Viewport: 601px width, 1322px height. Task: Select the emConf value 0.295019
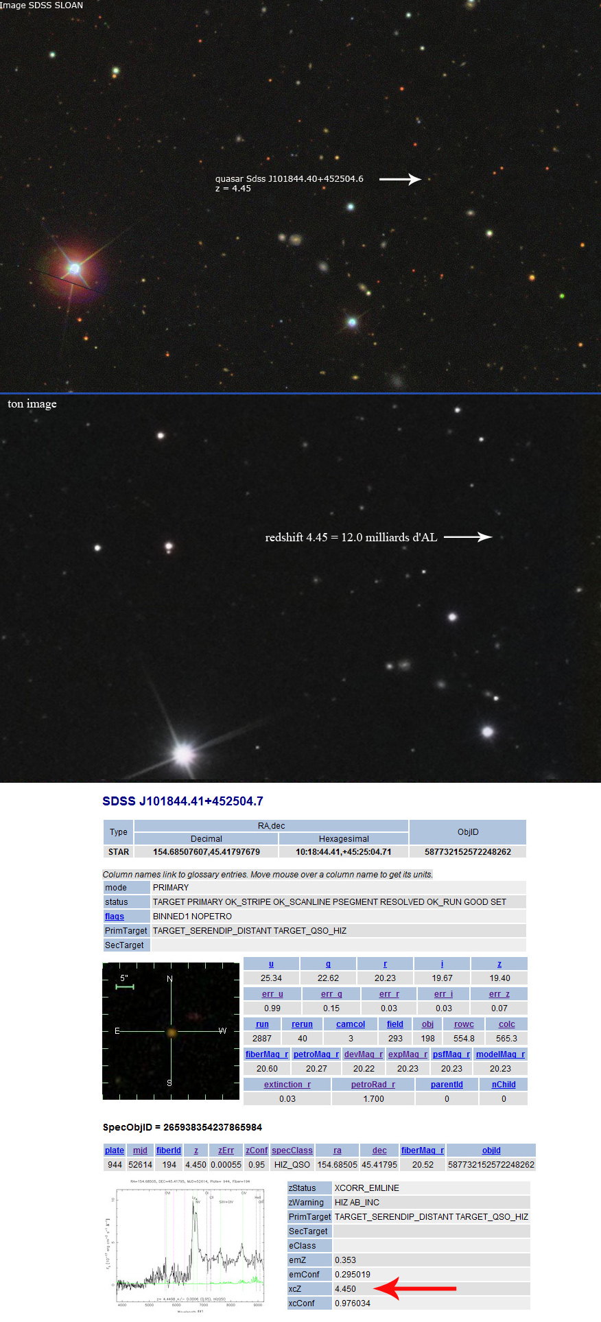click(352, 1275)
